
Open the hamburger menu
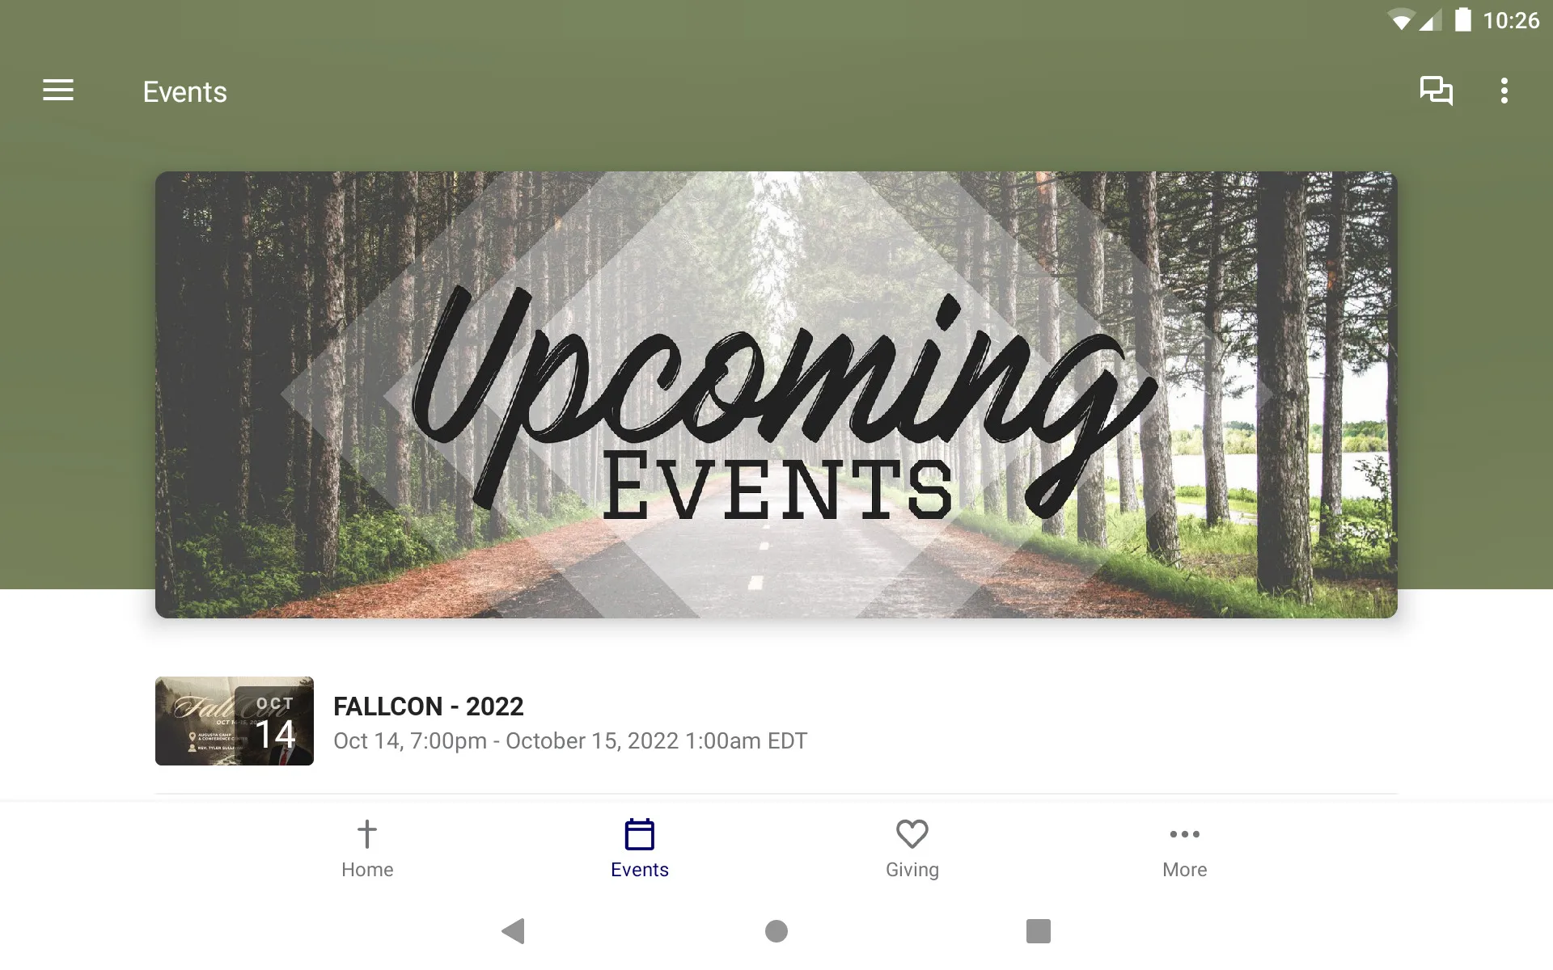pos(58,91)
